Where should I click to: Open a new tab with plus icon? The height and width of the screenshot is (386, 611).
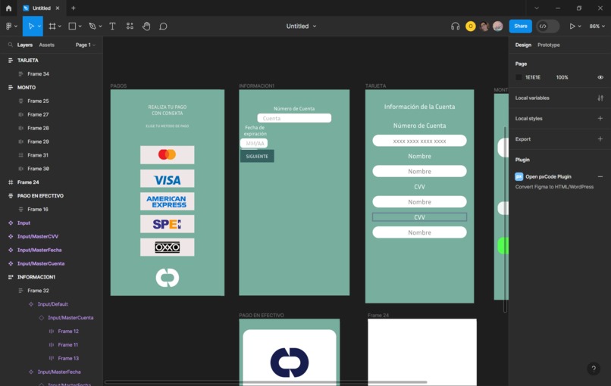(74, 8)
